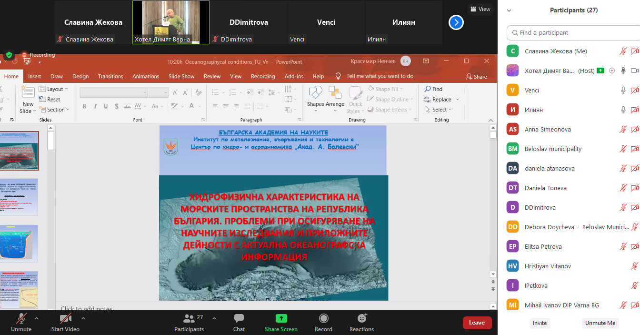Click the Invite button in Participants panel
The height and width of the screenshot is (335, 640).
[540, 323]
